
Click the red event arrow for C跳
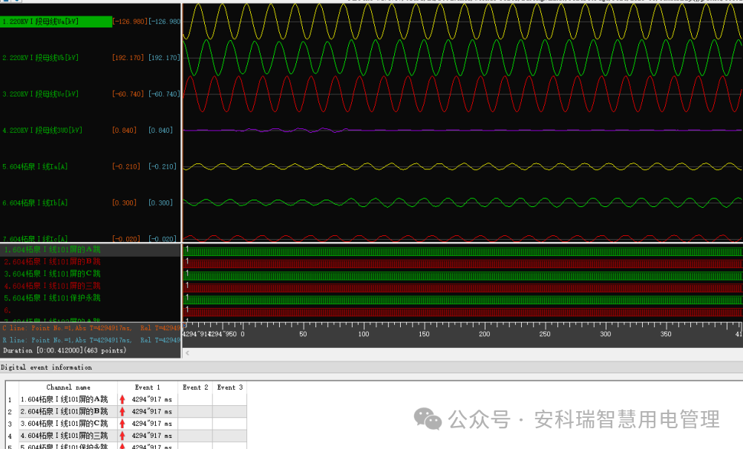click(x=122, y=423)
